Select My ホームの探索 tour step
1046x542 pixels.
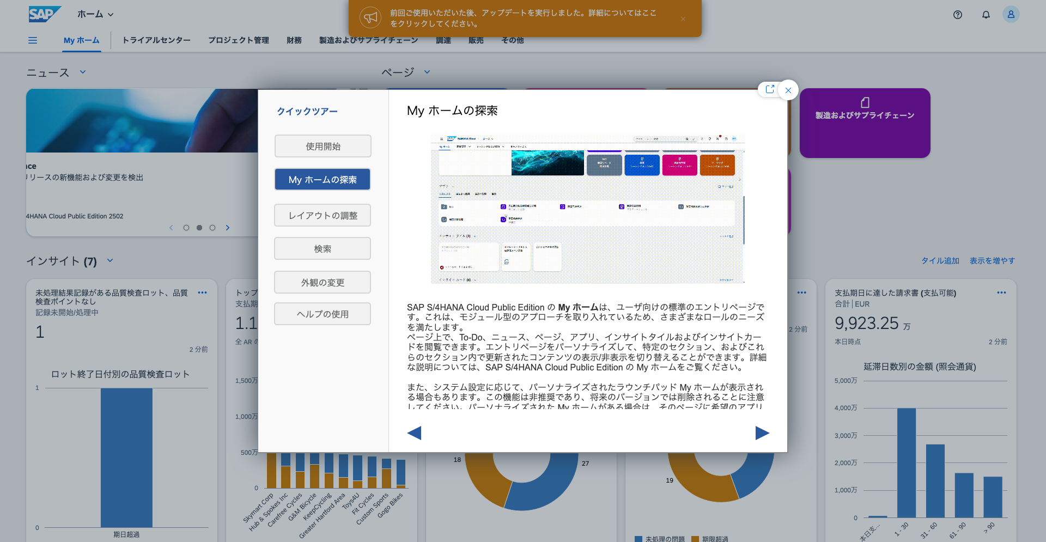[x=323, y=179]
